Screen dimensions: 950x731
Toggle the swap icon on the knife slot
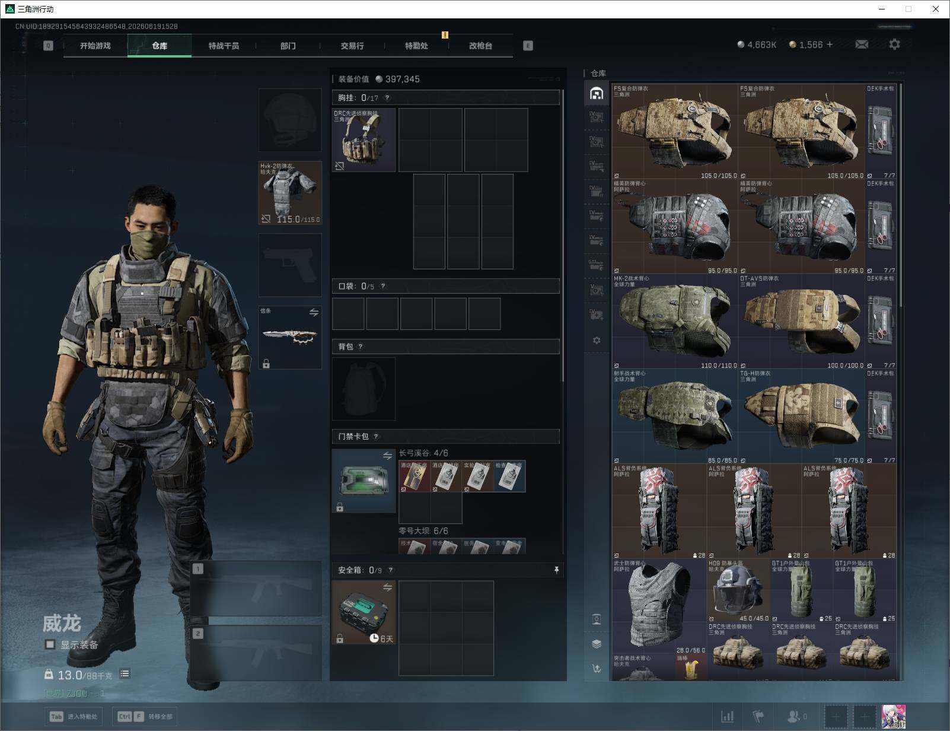click(314, 312)
